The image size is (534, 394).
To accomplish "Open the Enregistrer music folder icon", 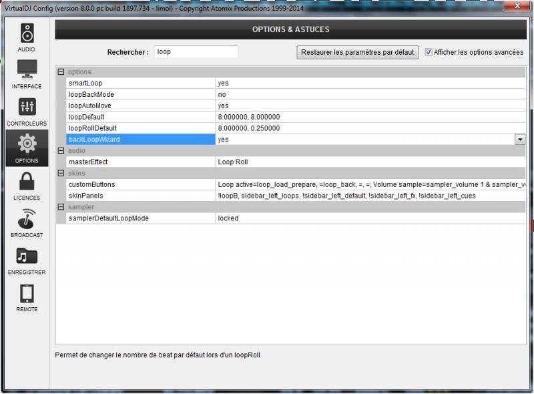I will point(27,256).
